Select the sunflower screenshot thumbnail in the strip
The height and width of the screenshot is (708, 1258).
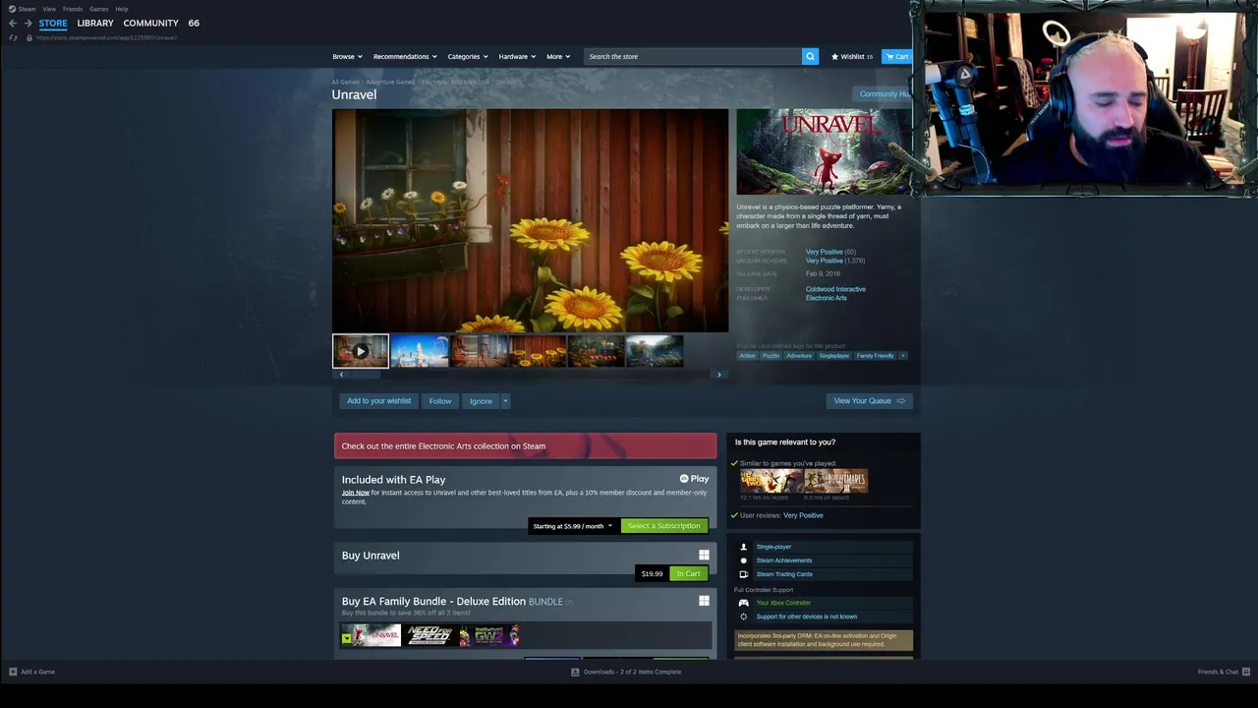(538, 351)
